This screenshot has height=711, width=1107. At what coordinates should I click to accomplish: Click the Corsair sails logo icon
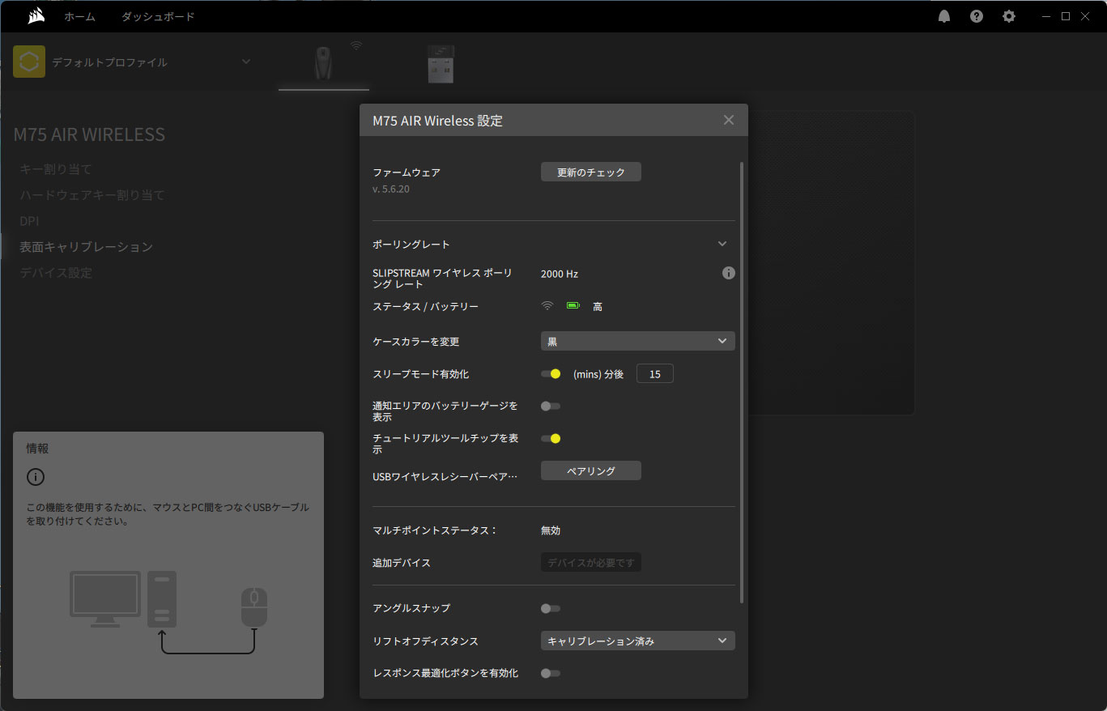click(36, 16)
